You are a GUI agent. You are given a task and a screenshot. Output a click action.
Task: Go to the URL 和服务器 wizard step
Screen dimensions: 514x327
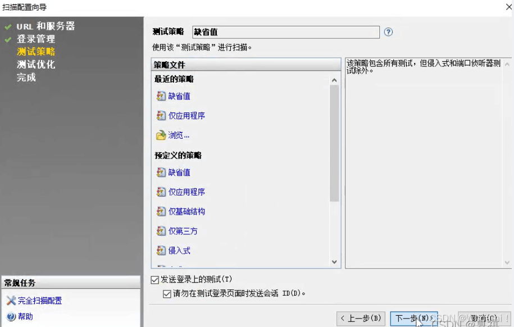click(x=46, y=26)
